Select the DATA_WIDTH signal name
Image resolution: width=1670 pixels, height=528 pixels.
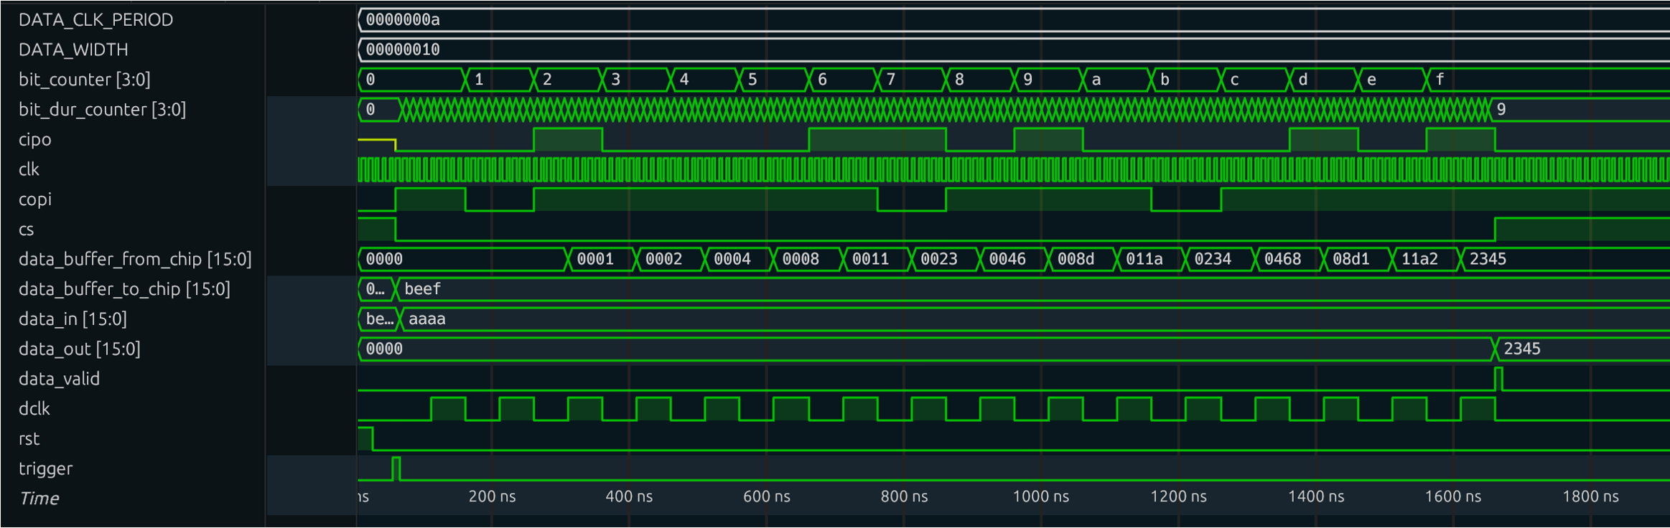click(73, 49)
